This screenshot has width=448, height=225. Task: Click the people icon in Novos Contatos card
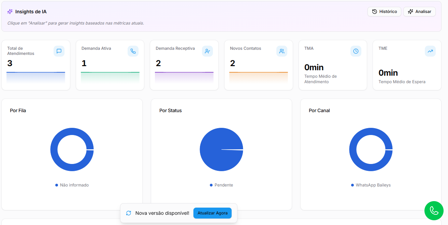click(282, 51)
